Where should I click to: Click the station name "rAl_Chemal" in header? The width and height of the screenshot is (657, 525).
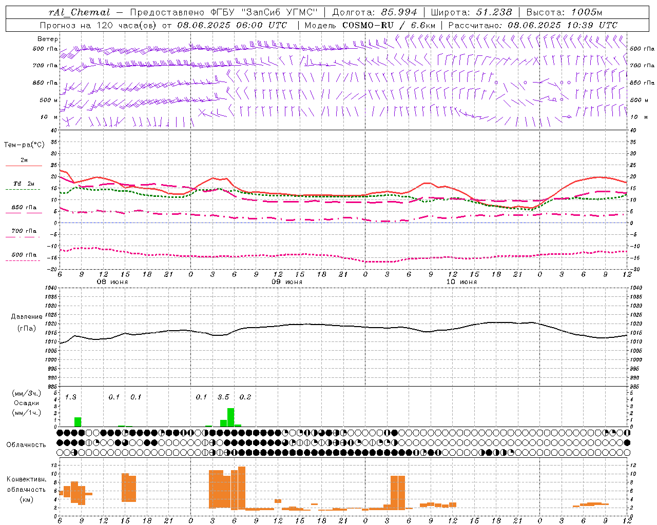80,12
